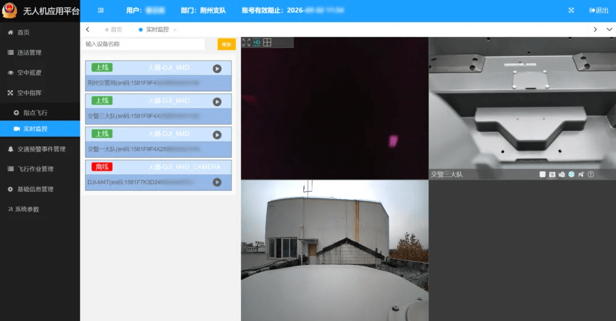Click the orange search button
Screen dimensions: 616x321
(226, 44)
